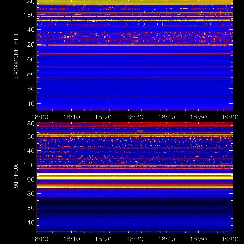Click the PALEHUA axis label

[16, 177]
